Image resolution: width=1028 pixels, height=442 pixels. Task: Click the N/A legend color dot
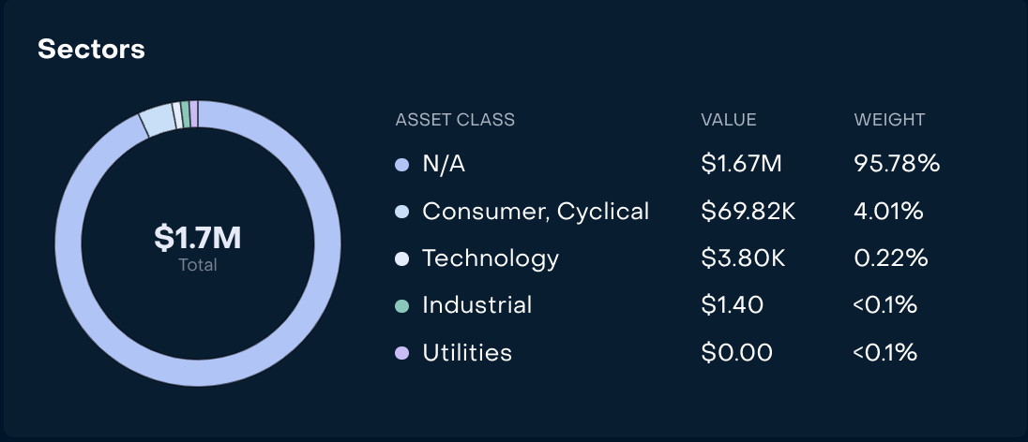point(402,165)
